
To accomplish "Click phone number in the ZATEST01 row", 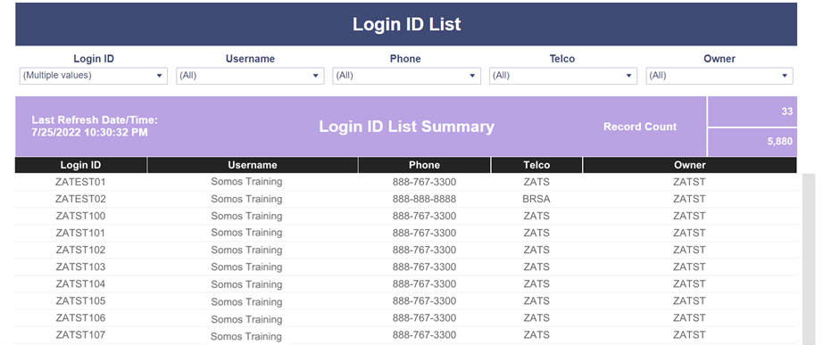I will pos(424,183).
